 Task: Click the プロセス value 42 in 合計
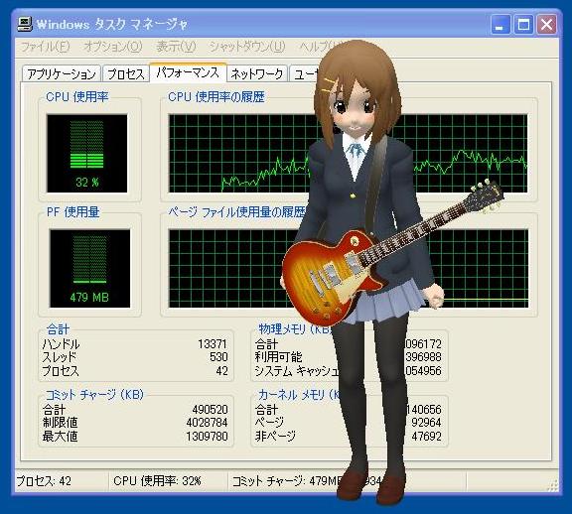point(222,371)
